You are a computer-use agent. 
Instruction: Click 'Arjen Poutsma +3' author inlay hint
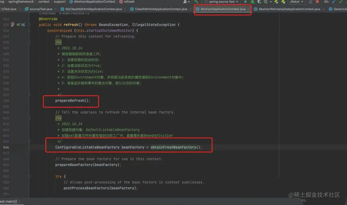point(74,13)
